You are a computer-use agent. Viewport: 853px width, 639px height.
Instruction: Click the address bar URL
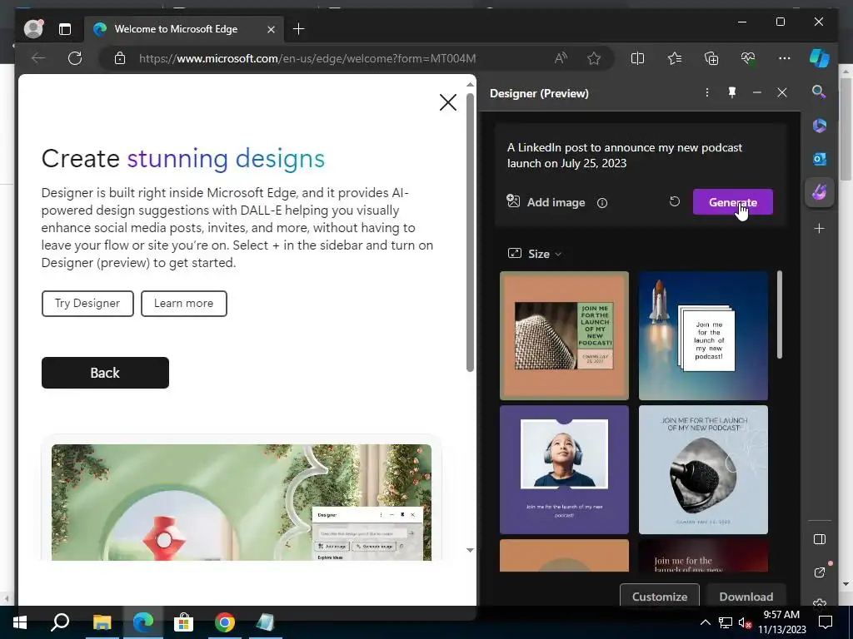tap(307, 58)
